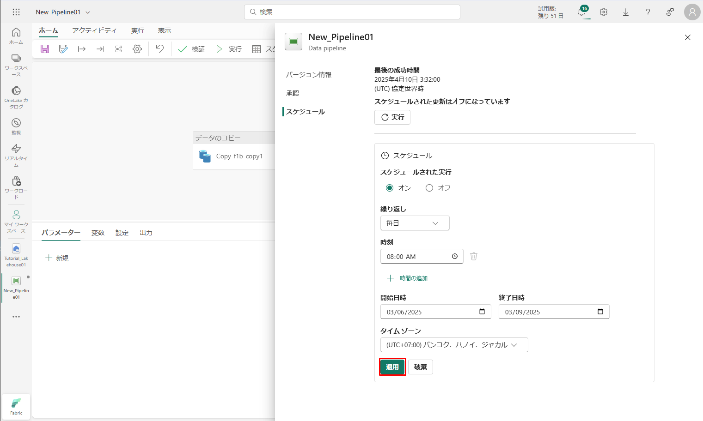
Task: Expand the 繰り返し (毎日) dropdown
Action: click(415, 223)
